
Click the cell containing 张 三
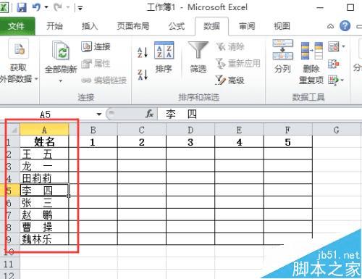[x=44, y=203]
